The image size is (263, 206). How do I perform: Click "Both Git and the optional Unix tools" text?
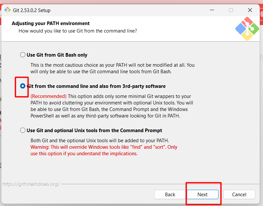pos(100,140)
